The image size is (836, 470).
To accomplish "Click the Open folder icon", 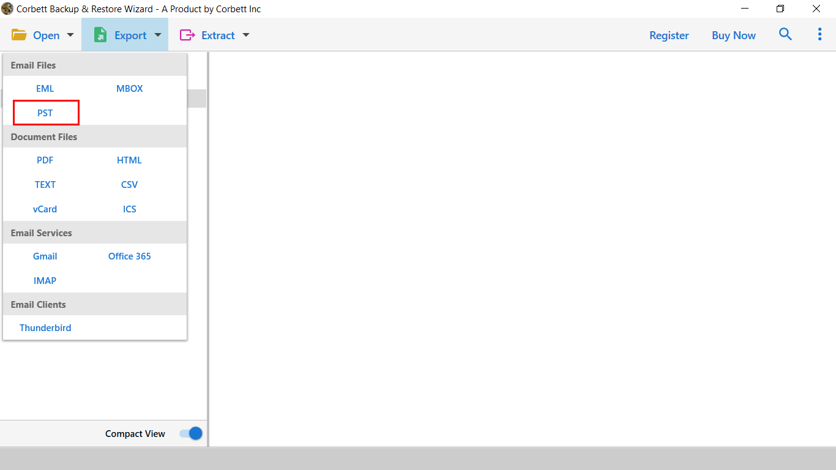I will coord(19,35).
